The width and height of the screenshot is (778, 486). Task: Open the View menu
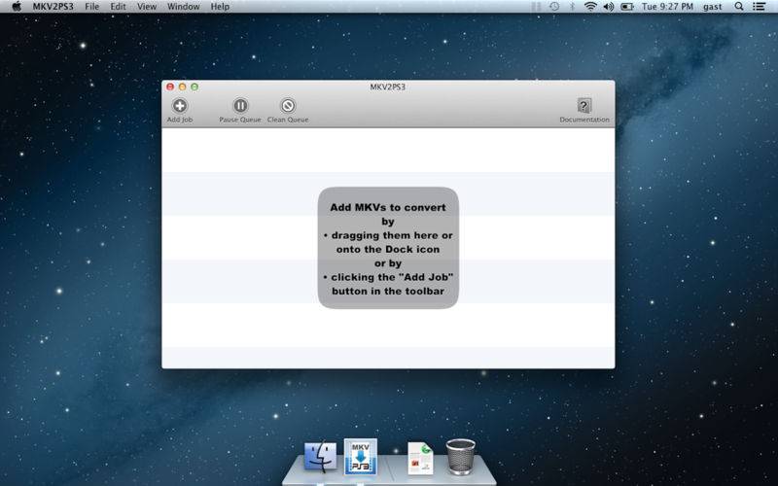tap(147, 7)
